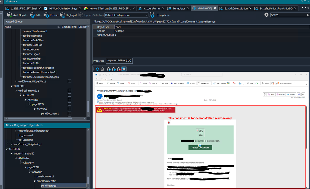Click the Edit toolbar icon
The width and height of the screenshot is (310, 189).
[x=33, y=15]
